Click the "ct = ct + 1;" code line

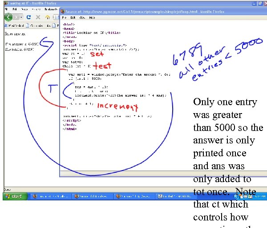click(81, 104)
